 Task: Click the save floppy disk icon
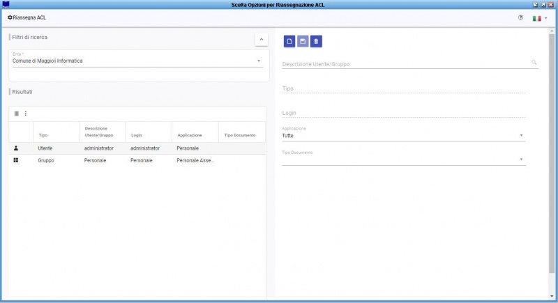click(x=303, y=42)
